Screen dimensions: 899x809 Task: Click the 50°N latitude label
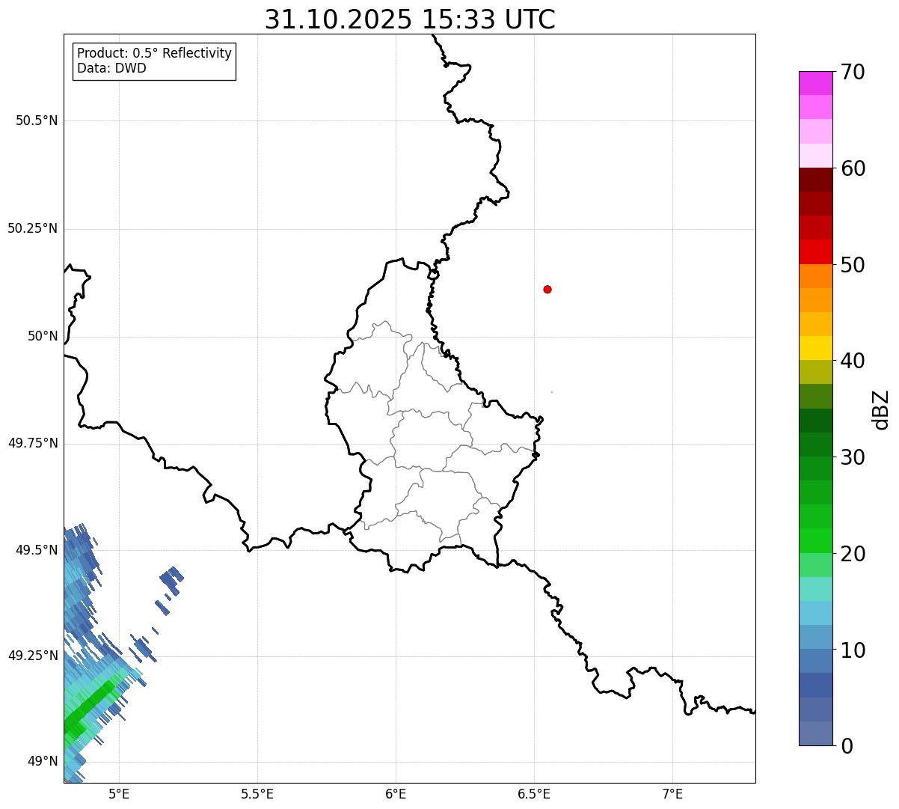pos(43,337)
